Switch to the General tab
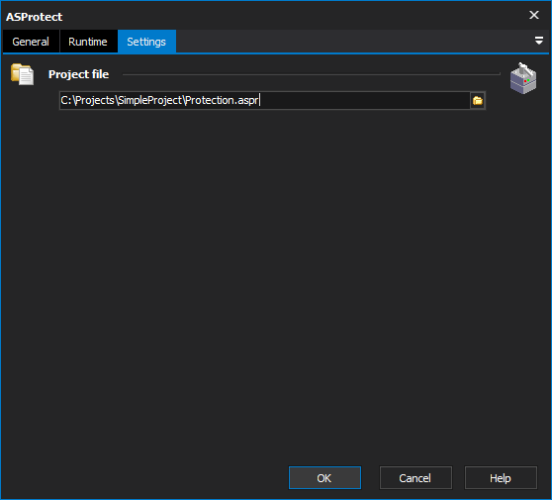Screen dimensions: 552x500 31,42
